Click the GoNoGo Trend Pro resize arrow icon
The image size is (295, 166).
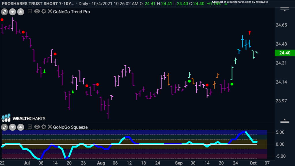coord(4,12)
